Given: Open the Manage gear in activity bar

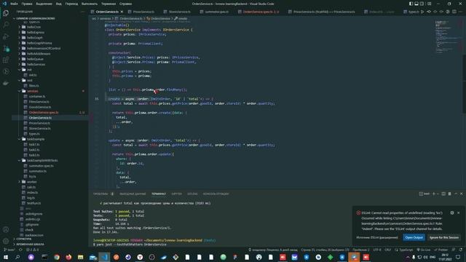Looking at the screenshot, I should coord(6,241).
